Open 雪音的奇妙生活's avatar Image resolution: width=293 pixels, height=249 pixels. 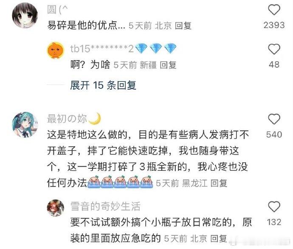55,208
